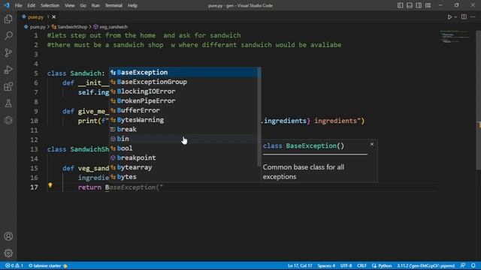Select BrokenPipeError suggestion
The image size is (481, 270).
[x=183, y=101]
